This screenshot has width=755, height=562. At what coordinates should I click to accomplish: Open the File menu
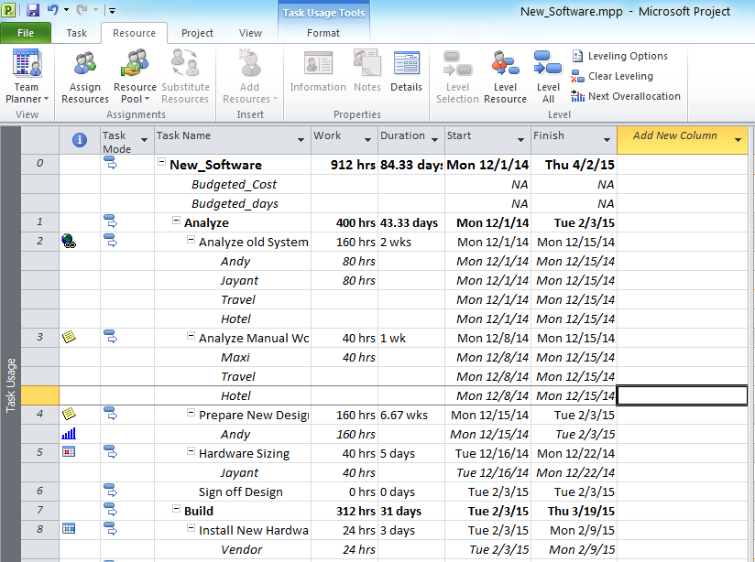[27, 32]
